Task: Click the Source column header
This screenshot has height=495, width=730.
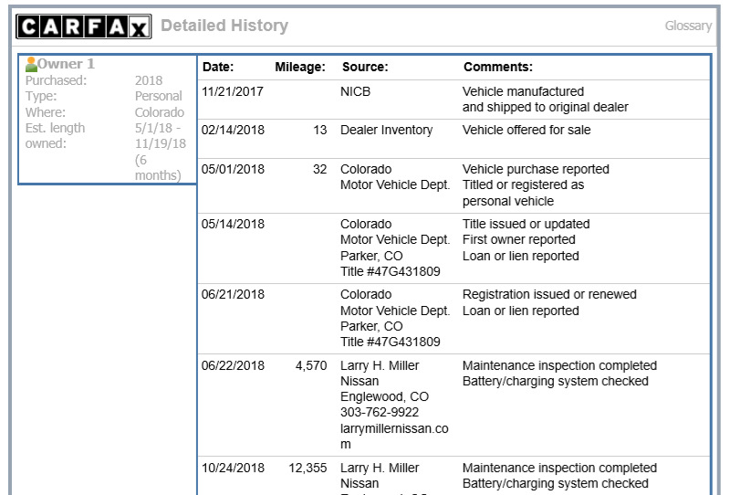Action: 365,67
